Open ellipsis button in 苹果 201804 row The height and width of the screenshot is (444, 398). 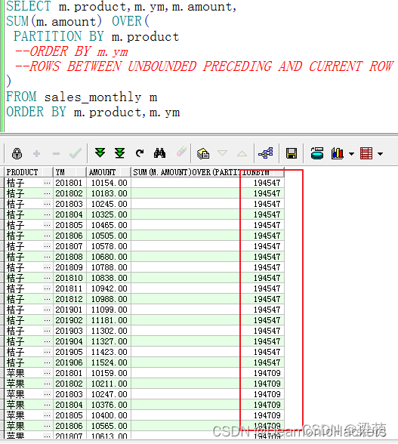point(48,405)
